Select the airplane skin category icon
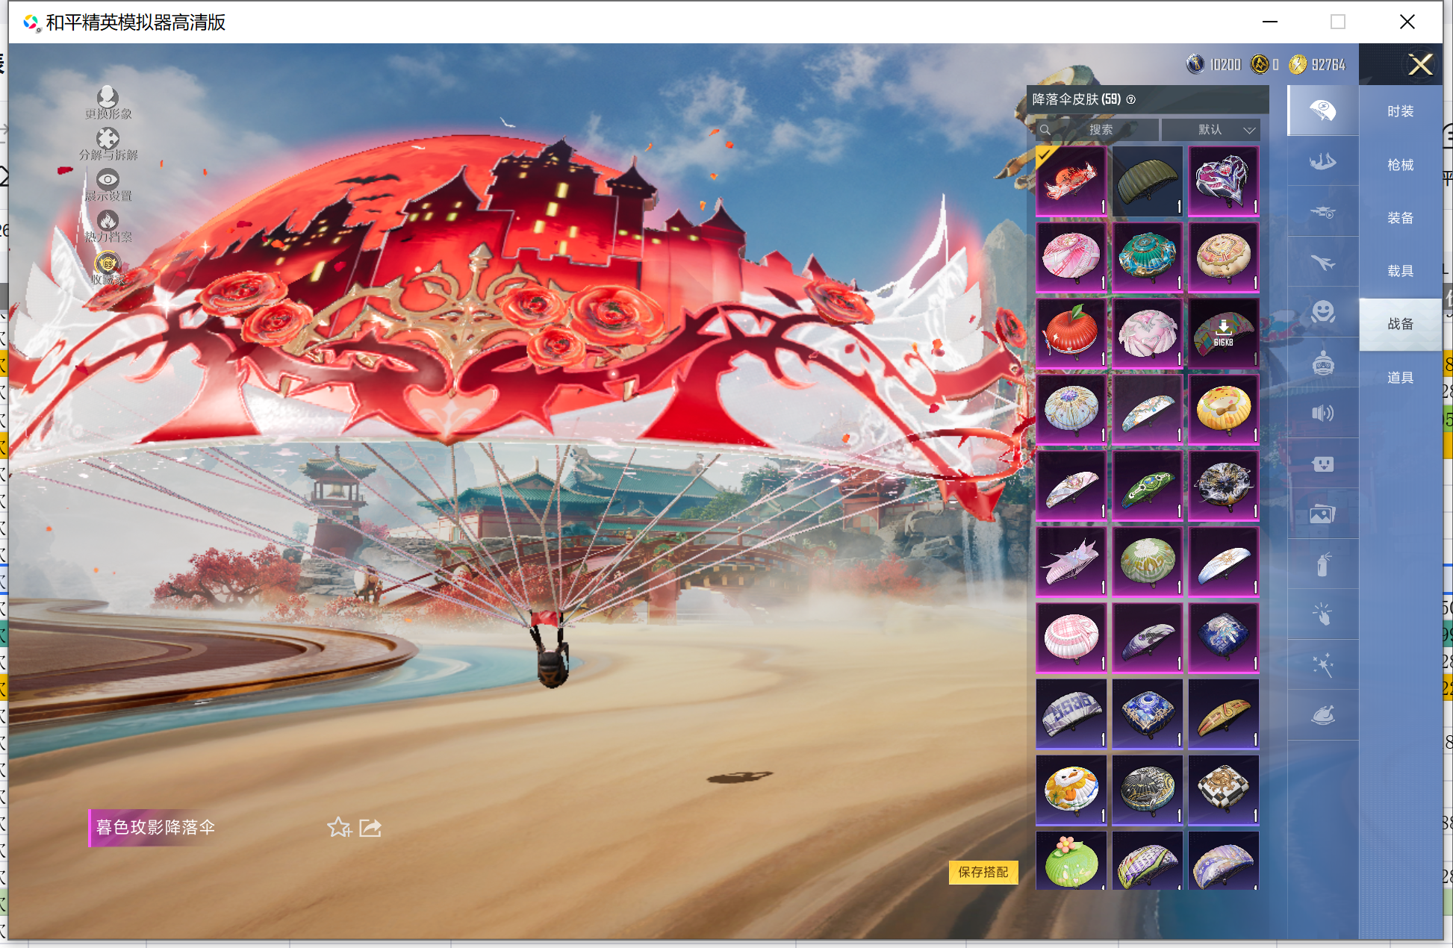The width and height of the screenshot is (1453, 948). tap(1322, 262)
